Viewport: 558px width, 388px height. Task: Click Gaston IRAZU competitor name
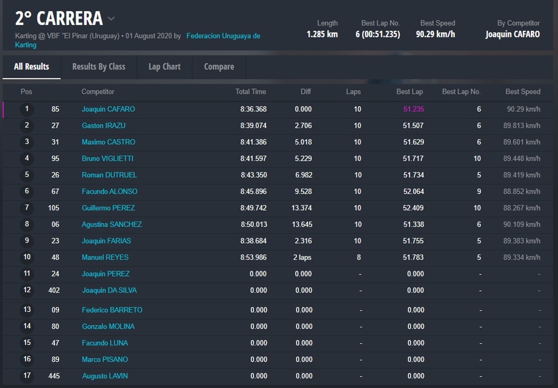(x=103, y=126)
